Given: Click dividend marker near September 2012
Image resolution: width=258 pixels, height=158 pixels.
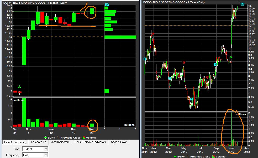Looking at the screenshot, I should [215, 64].
